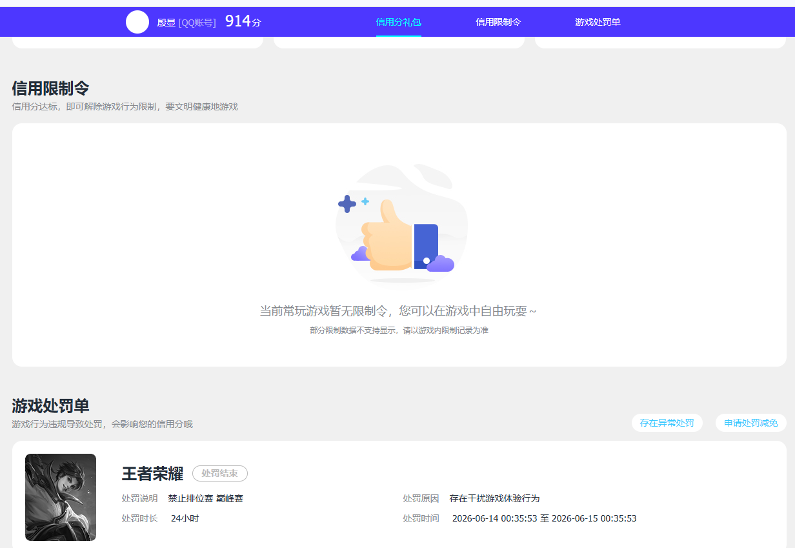The width and height of the screenshot is (795, 548).
Task: Click the 914分 credit score
Action: point(243,21)
